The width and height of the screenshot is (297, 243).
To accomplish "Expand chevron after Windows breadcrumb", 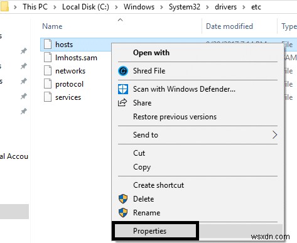I will point(161,8).
